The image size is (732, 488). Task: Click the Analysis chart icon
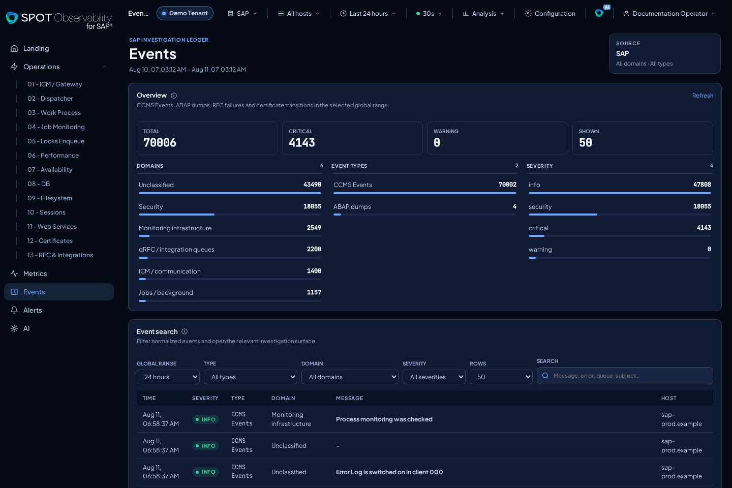pyautogui.click(x=466, y=13)
